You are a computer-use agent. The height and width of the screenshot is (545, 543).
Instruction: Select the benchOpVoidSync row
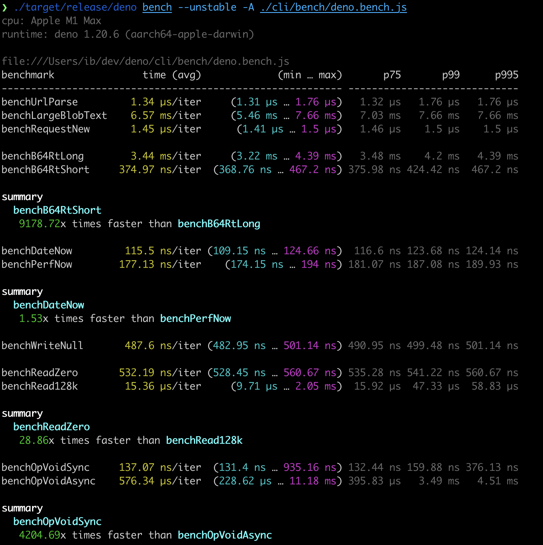tap(45, 467)
